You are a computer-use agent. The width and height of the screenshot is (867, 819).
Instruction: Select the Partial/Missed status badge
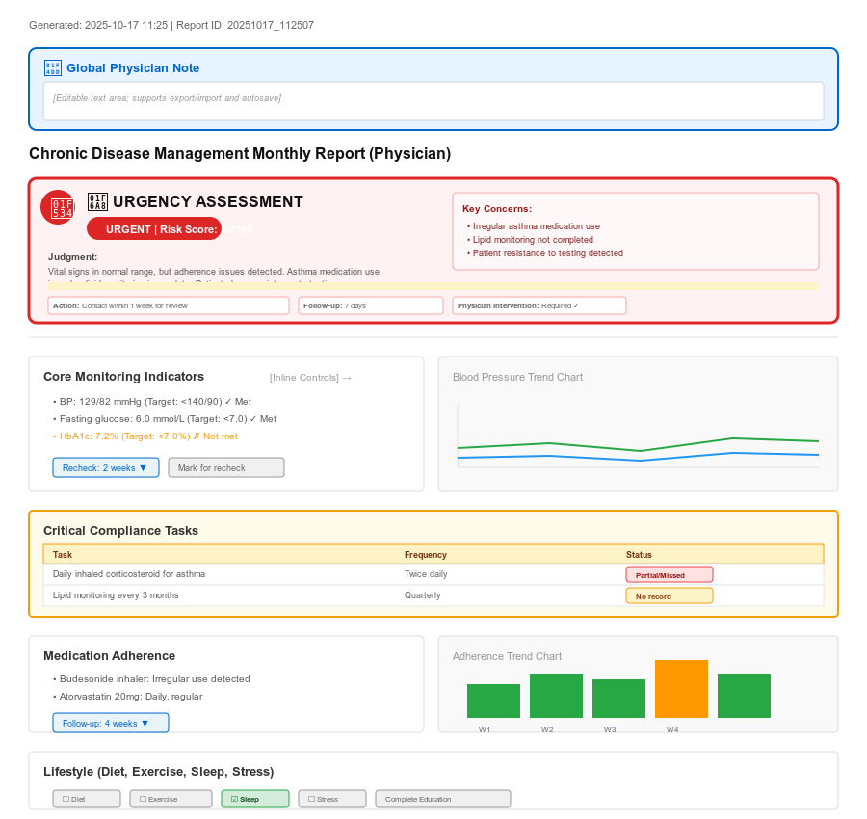pyautogui.click(x=669, y=574)
